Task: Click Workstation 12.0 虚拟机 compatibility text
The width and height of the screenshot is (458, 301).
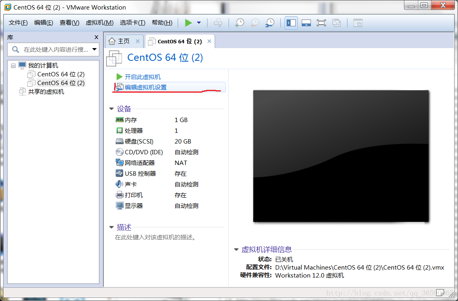Action: (310, 275)
